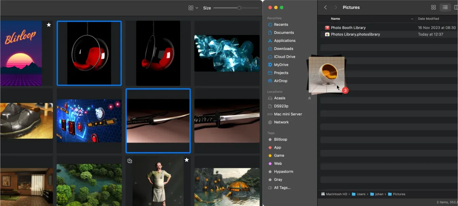Select the man in apron thumbnail

point(158,181)
